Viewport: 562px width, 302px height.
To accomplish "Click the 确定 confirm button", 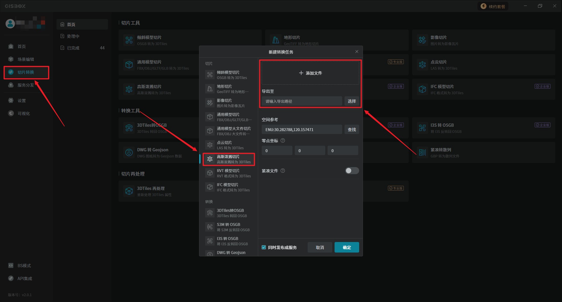I will 347,247.
